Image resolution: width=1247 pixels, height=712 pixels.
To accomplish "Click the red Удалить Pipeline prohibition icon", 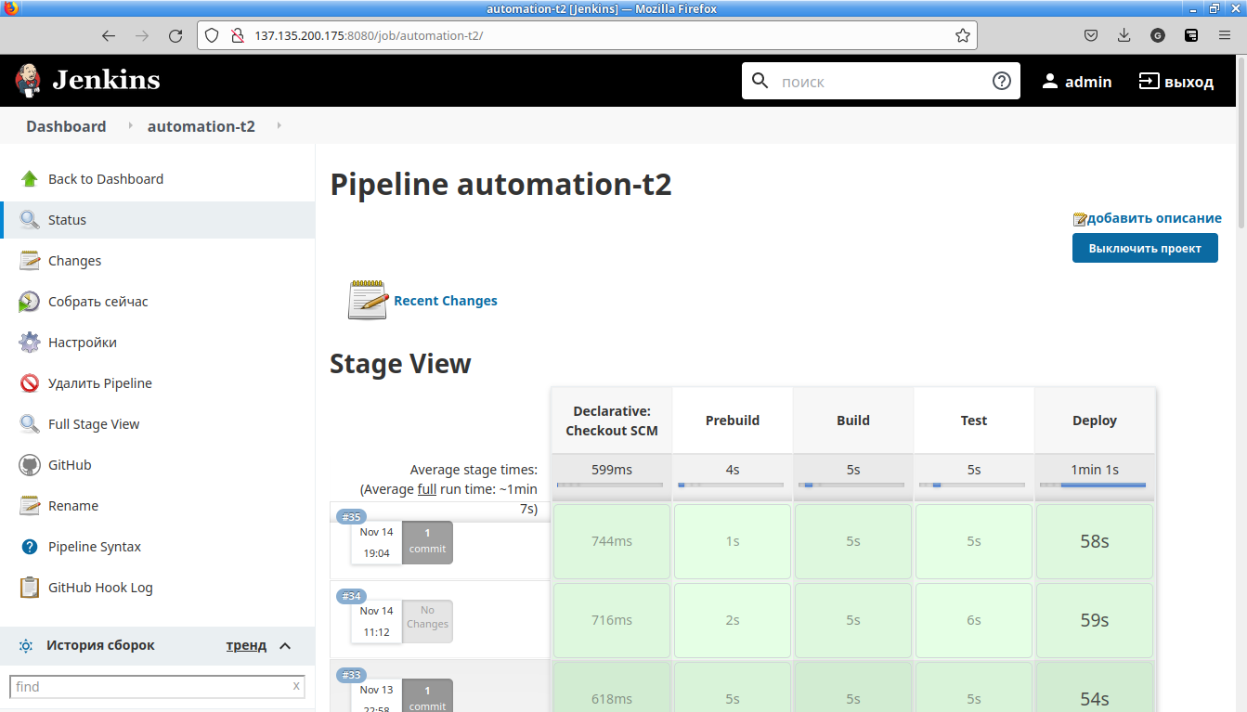I will click(30, 383).
